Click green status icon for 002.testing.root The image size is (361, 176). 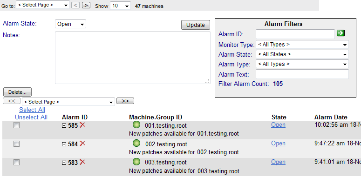[x=136, y=143]
